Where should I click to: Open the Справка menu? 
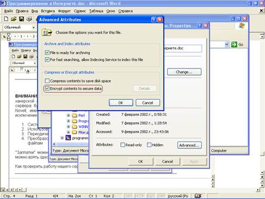pos(126,11)
